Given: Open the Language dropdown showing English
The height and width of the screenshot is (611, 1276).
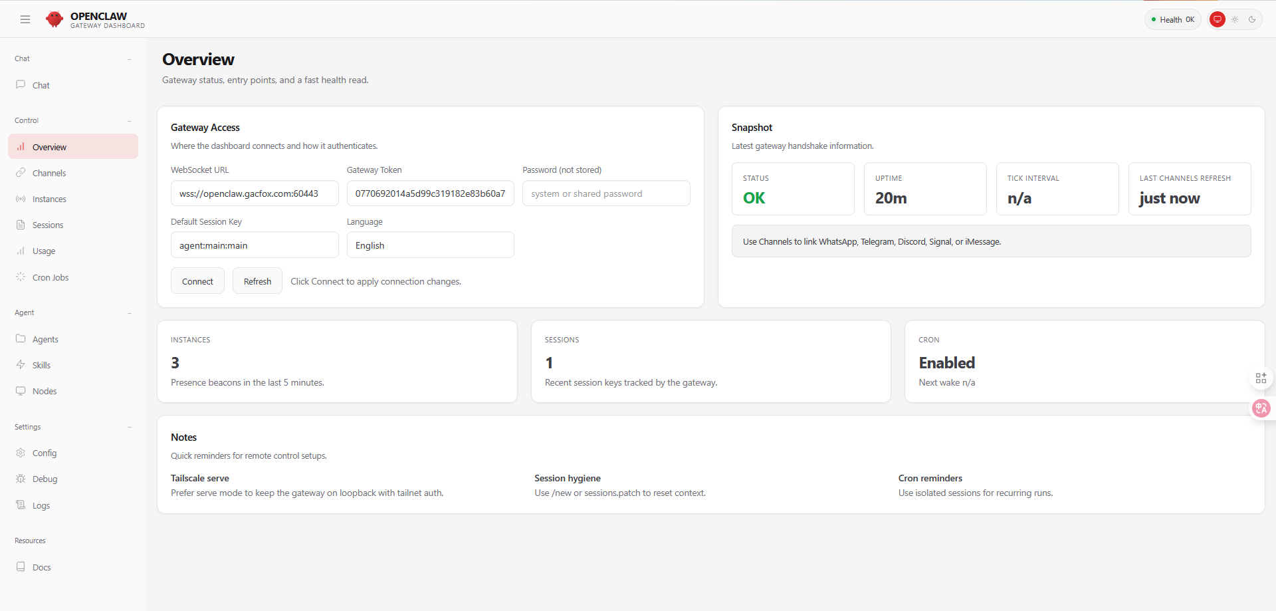Looking at the screenshot, I should 430,245.
